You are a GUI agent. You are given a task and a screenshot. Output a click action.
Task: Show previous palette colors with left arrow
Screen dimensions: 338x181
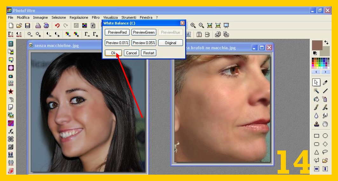316,72
